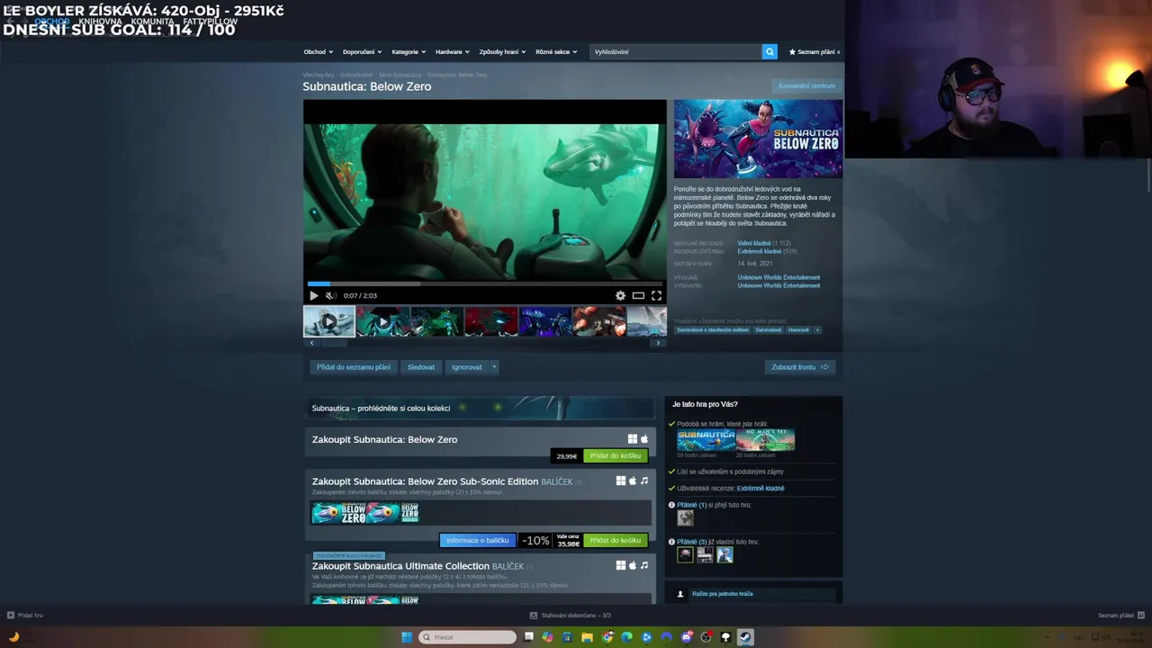The width and height of the screenshot is (1152, 648).
Task: Seek along the video progress bar
Action: pos(484,283)
